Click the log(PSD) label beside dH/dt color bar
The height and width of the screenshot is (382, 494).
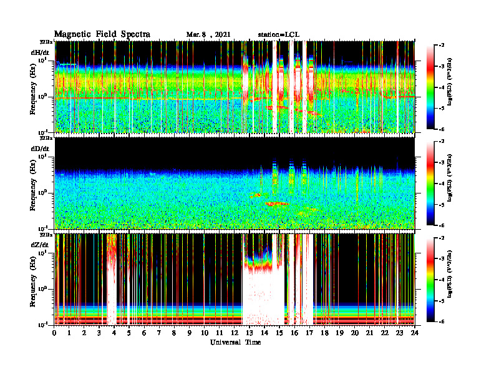coord(450,82)
